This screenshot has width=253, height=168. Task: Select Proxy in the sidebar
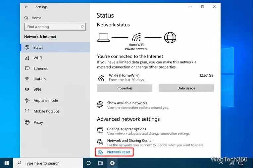pyautogui.click(x=55, y=122)
